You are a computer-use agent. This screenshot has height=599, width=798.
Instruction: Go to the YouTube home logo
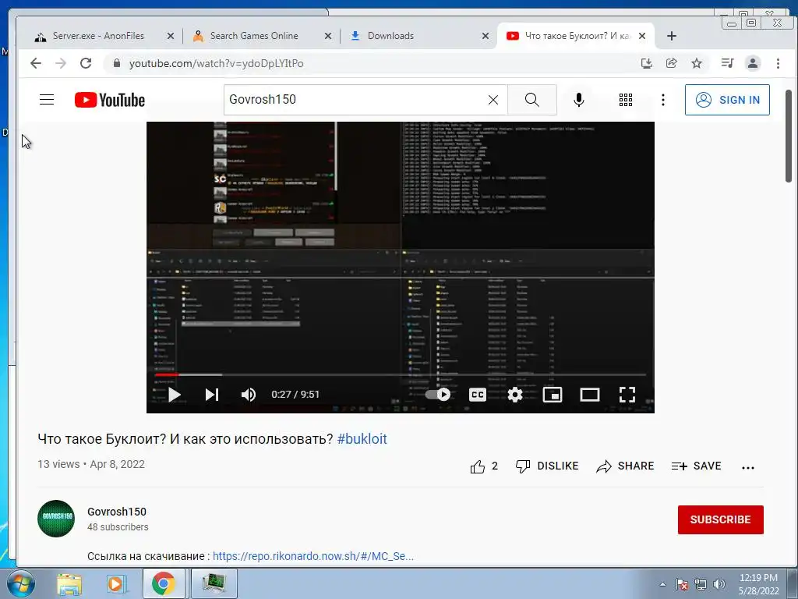[x=110, y=100]
